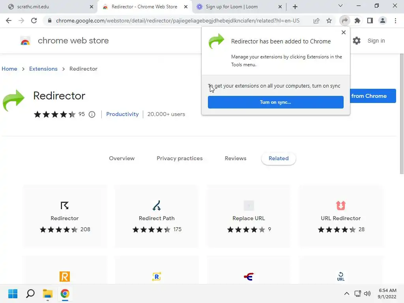404x303 pixels.
Task: Select the Related tab
Action: pyautogui.click(x=279, y=159)
